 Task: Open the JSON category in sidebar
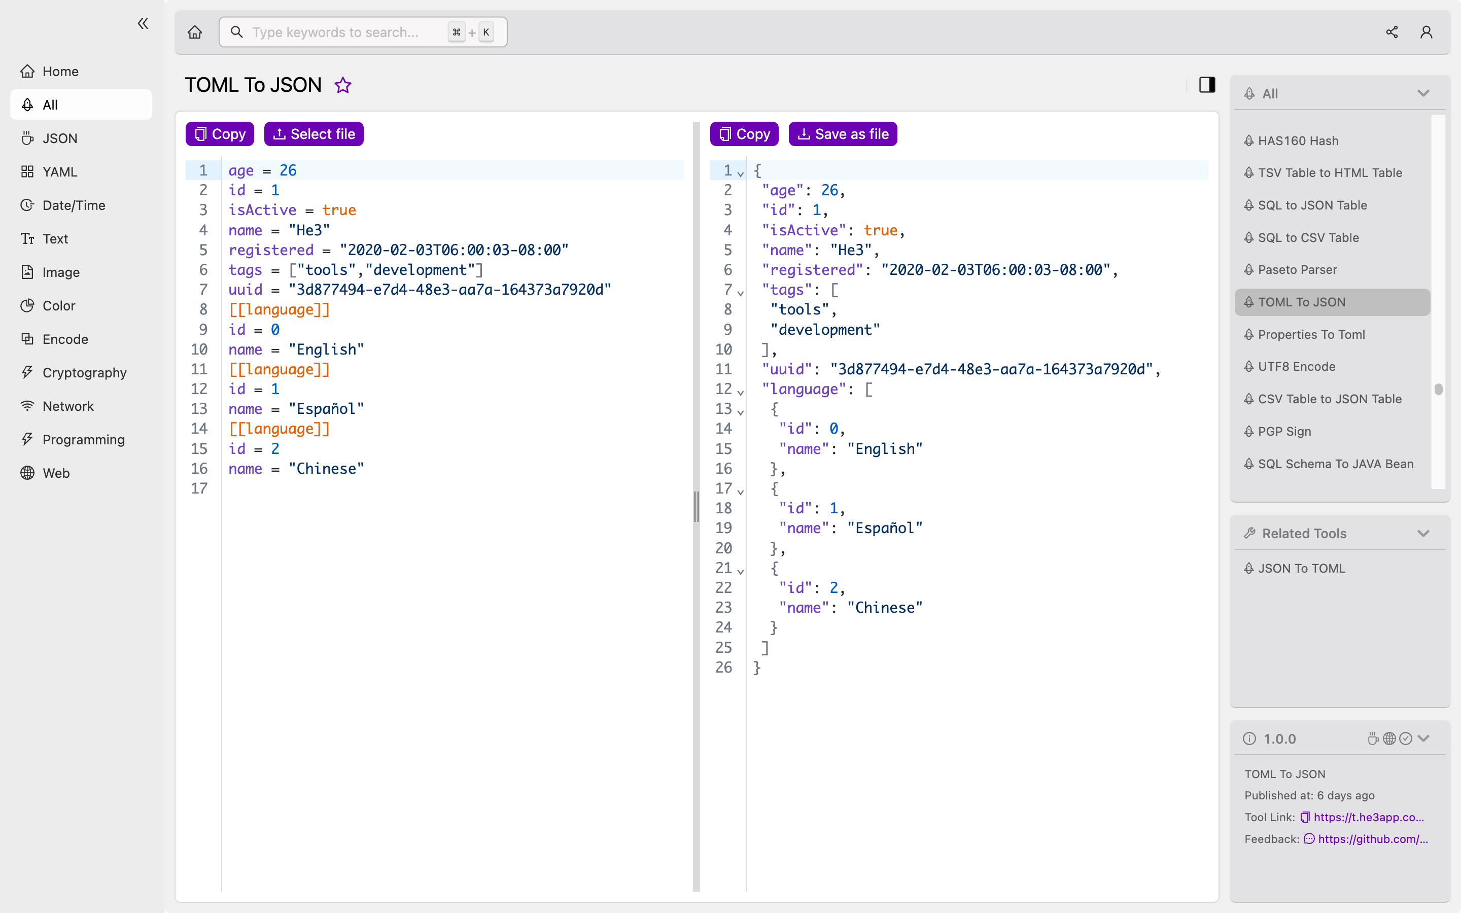click(x=81, y=138)
